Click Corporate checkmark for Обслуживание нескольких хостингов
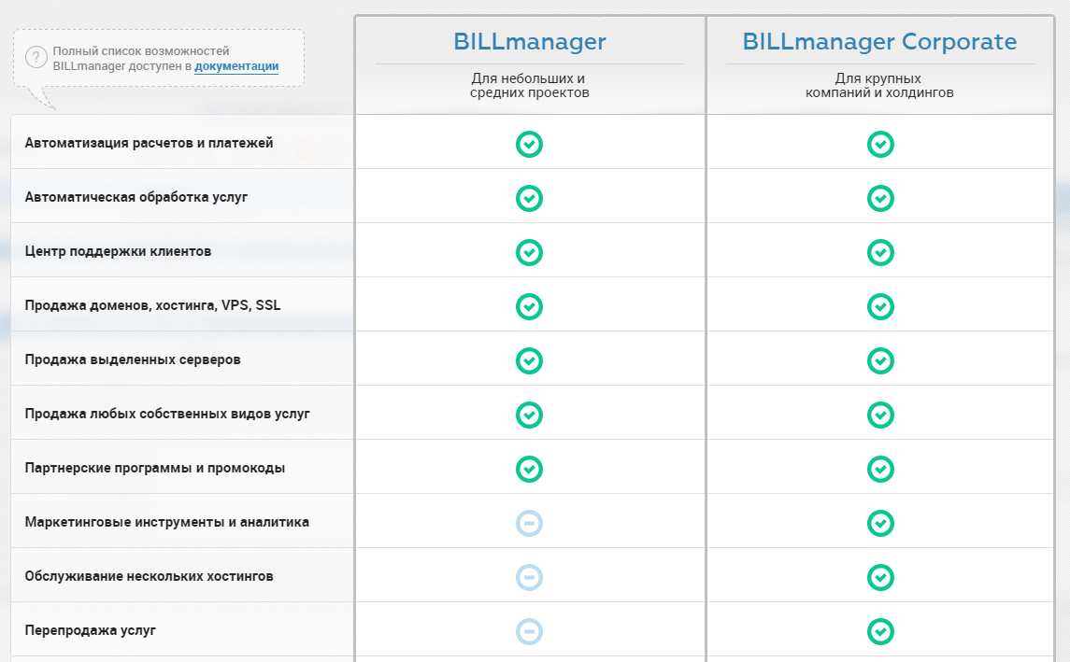The height and width of the screenshot is (662, 1070). coord(880,577)
